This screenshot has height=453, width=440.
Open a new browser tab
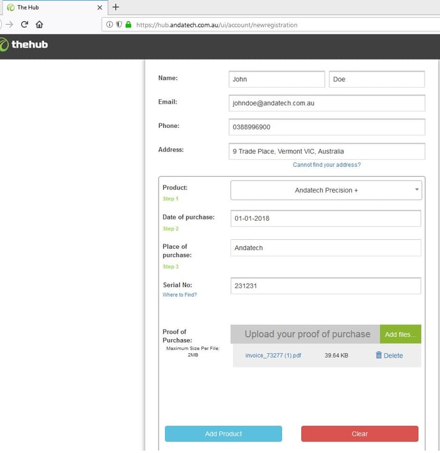click(x=116, y=7)
